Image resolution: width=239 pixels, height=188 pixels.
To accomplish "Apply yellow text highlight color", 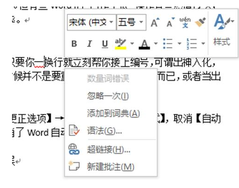I will click(x=121, y=44).
